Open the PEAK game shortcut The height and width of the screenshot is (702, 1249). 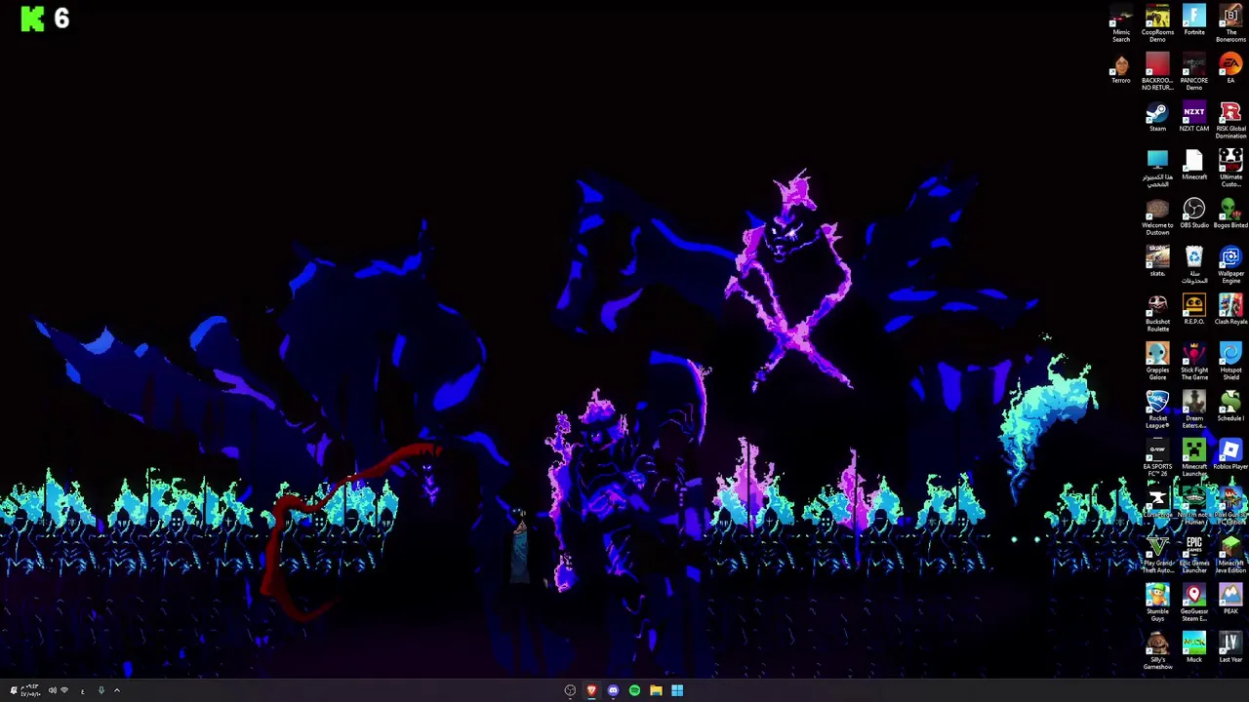1230,600
